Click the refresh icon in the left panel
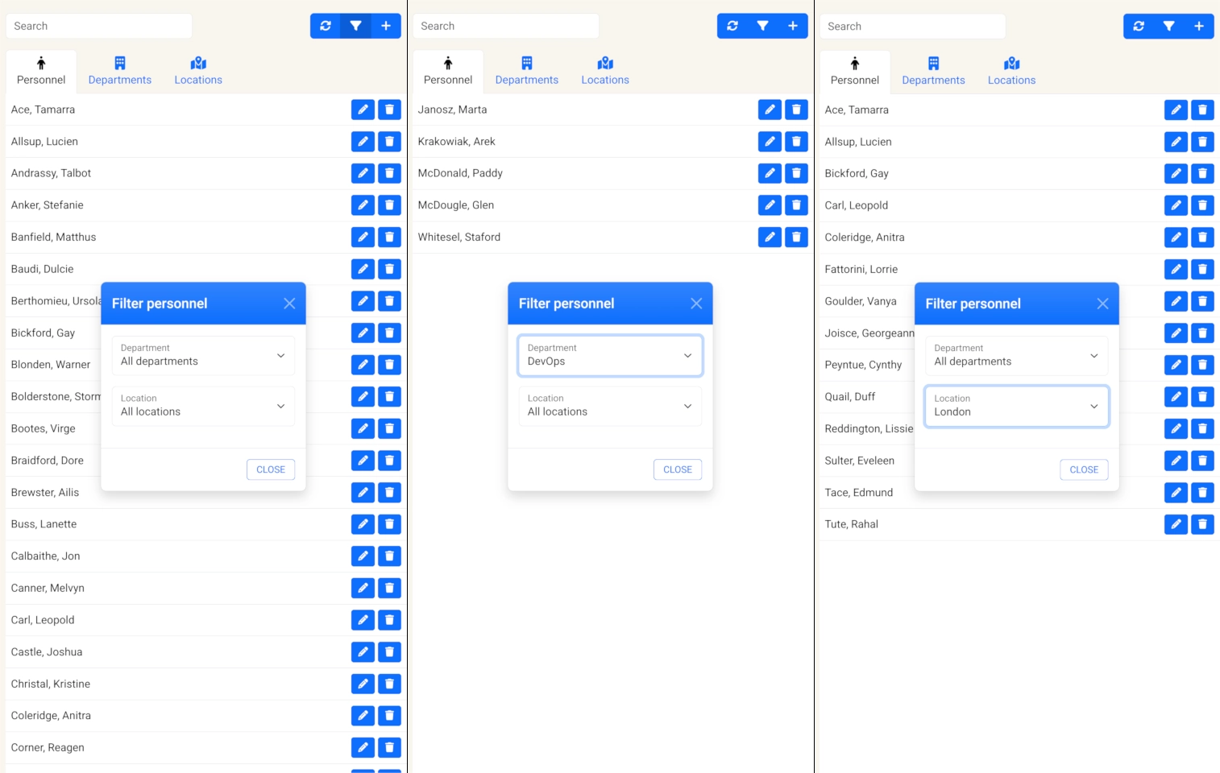 pos(326,26)
